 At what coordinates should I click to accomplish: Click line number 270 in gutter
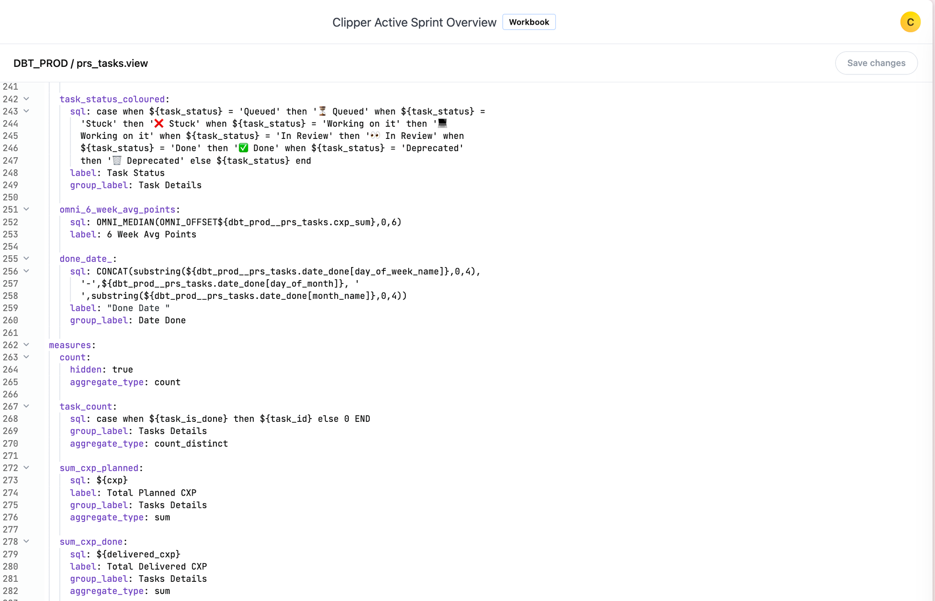pos(10,443)
